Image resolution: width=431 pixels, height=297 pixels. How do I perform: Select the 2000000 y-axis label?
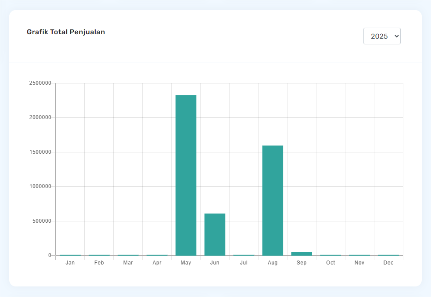tap(40, 118)
